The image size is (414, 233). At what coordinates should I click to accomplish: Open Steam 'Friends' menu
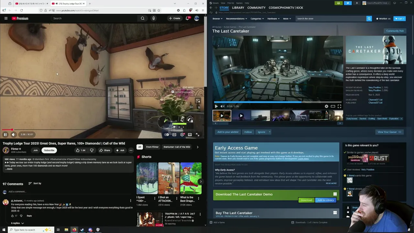point(231,3)
